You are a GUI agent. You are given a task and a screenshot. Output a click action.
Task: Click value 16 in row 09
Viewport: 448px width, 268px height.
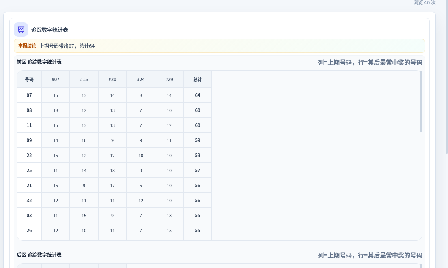point(84,140)
